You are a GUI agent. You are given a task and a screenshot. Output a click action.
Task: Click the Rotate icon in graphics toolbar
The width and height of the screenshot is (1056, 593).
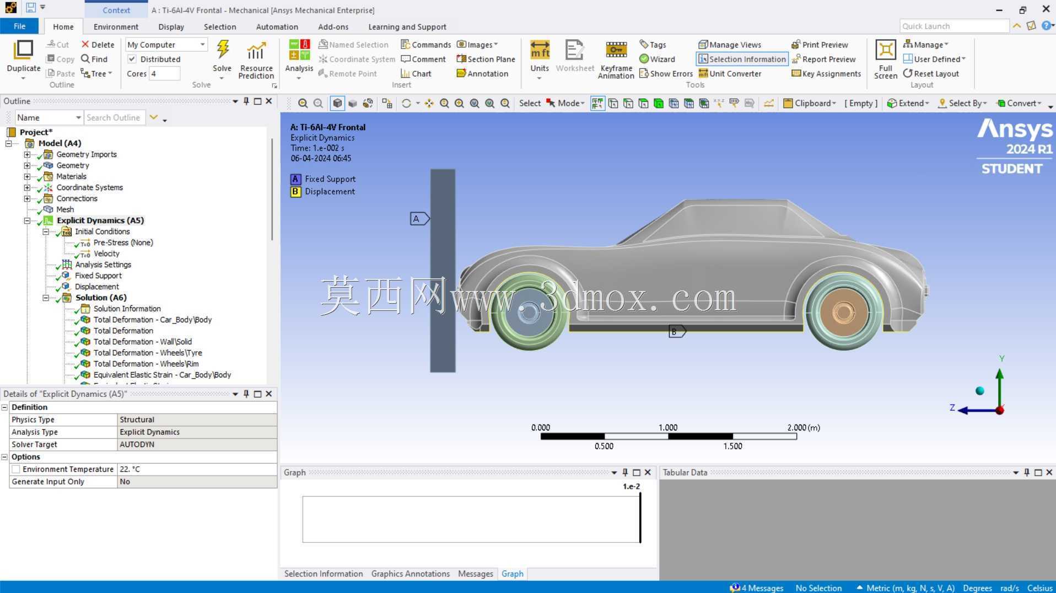(x=406, y=103)
